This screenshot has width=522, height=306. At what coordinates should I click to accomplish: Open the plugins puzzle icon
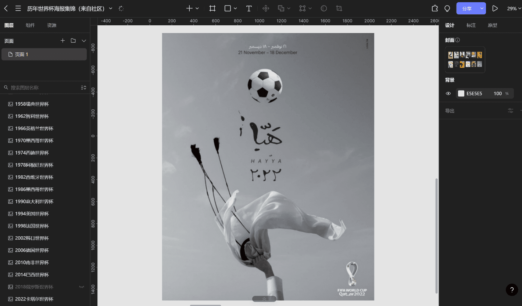coord(435,8)
